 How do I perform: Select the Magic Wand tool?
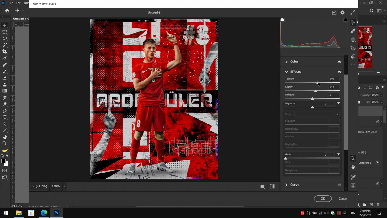click(5, 45)
